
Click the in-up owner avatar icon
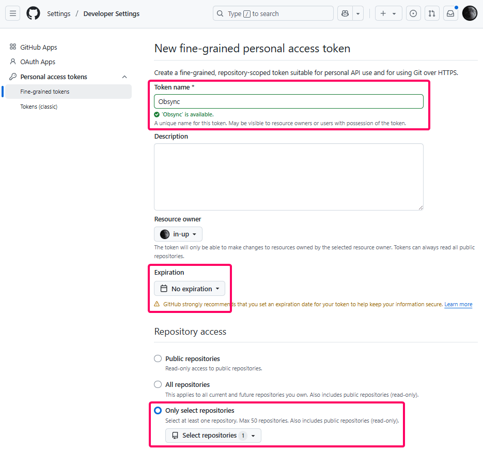(x=165, y=234)
